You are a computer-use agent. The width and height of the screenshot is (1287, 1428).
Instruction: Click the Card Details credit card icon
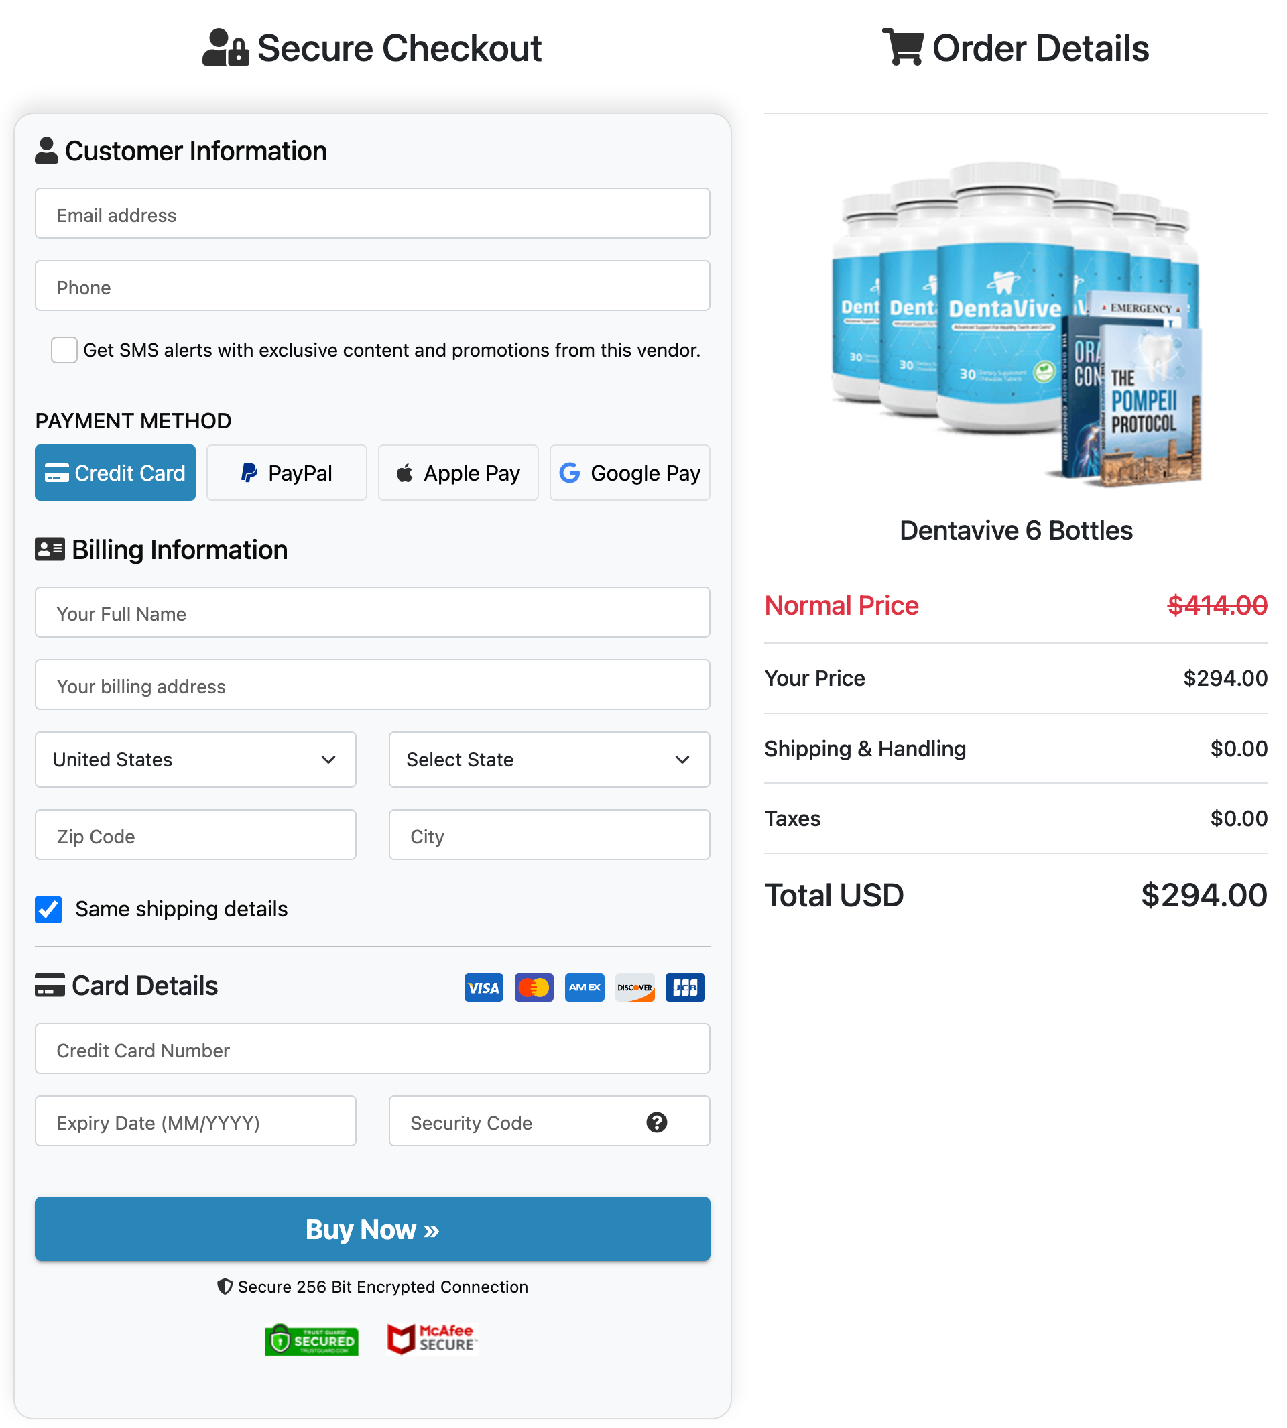coord(50,985)
